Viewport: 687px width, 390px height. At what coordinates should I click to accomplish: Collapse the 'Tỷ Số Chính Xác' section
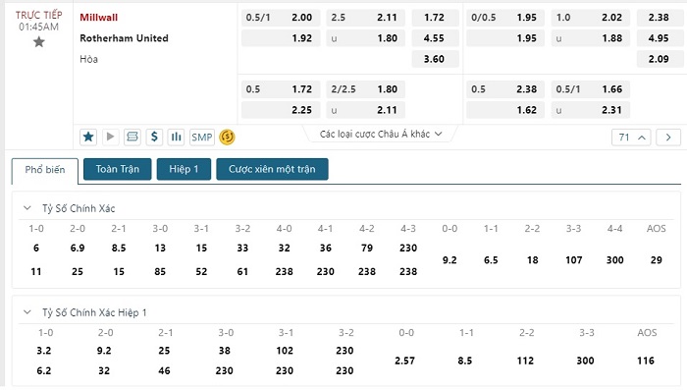point(27,208)
